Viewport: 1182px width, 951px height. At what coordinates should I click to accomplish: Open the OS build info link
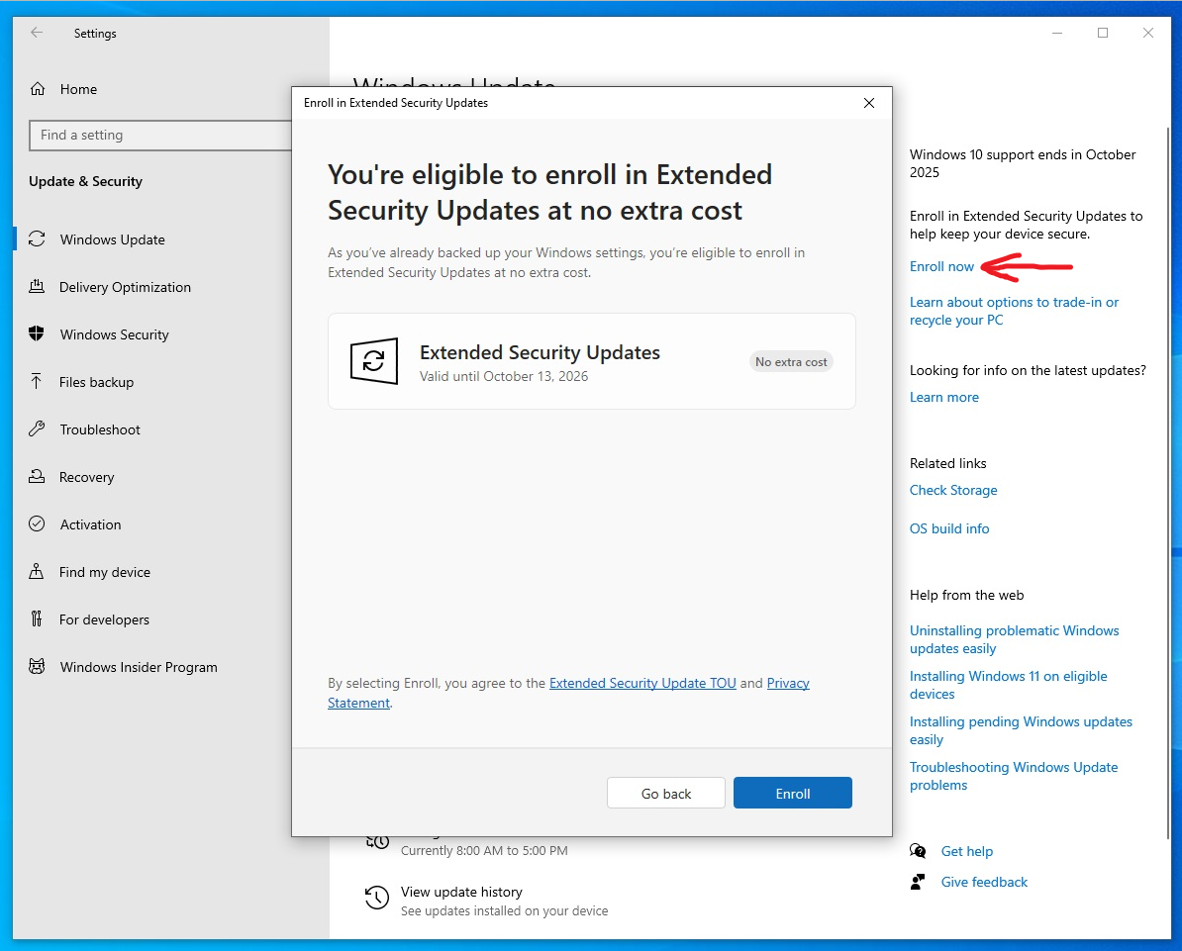(x=949, y=528)
